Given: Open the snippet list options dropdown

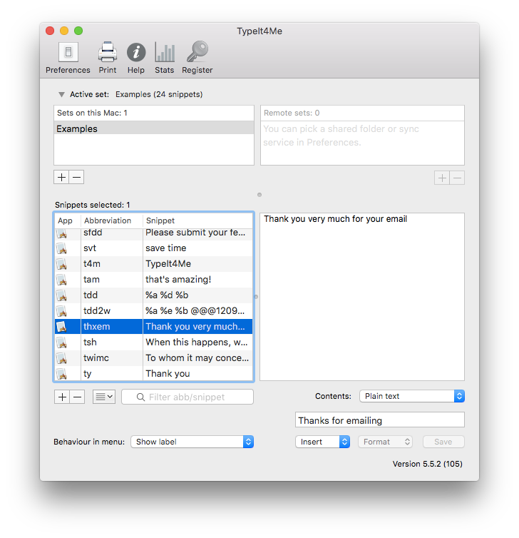Looking at the screenshot, I should tap(104, 397).
